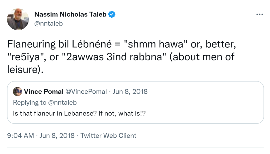Open Nassim Taleb's profile picture
This screenshot has width=270, height=154.
point(18,19)
